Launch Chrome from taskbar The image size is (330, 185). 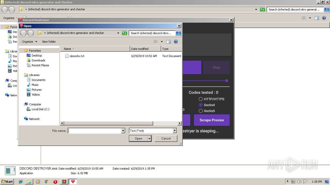tap(47, 182)
